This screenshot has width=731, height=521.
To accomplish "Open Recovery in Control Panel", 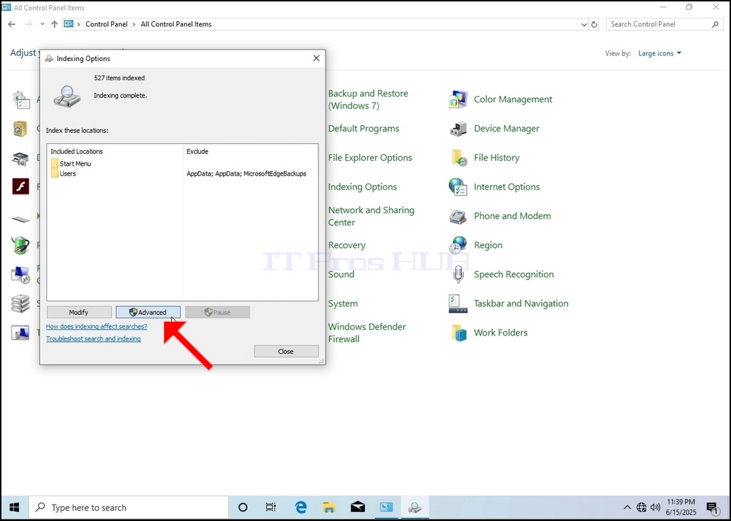I will pyautogui.click(x=346, y=245).
